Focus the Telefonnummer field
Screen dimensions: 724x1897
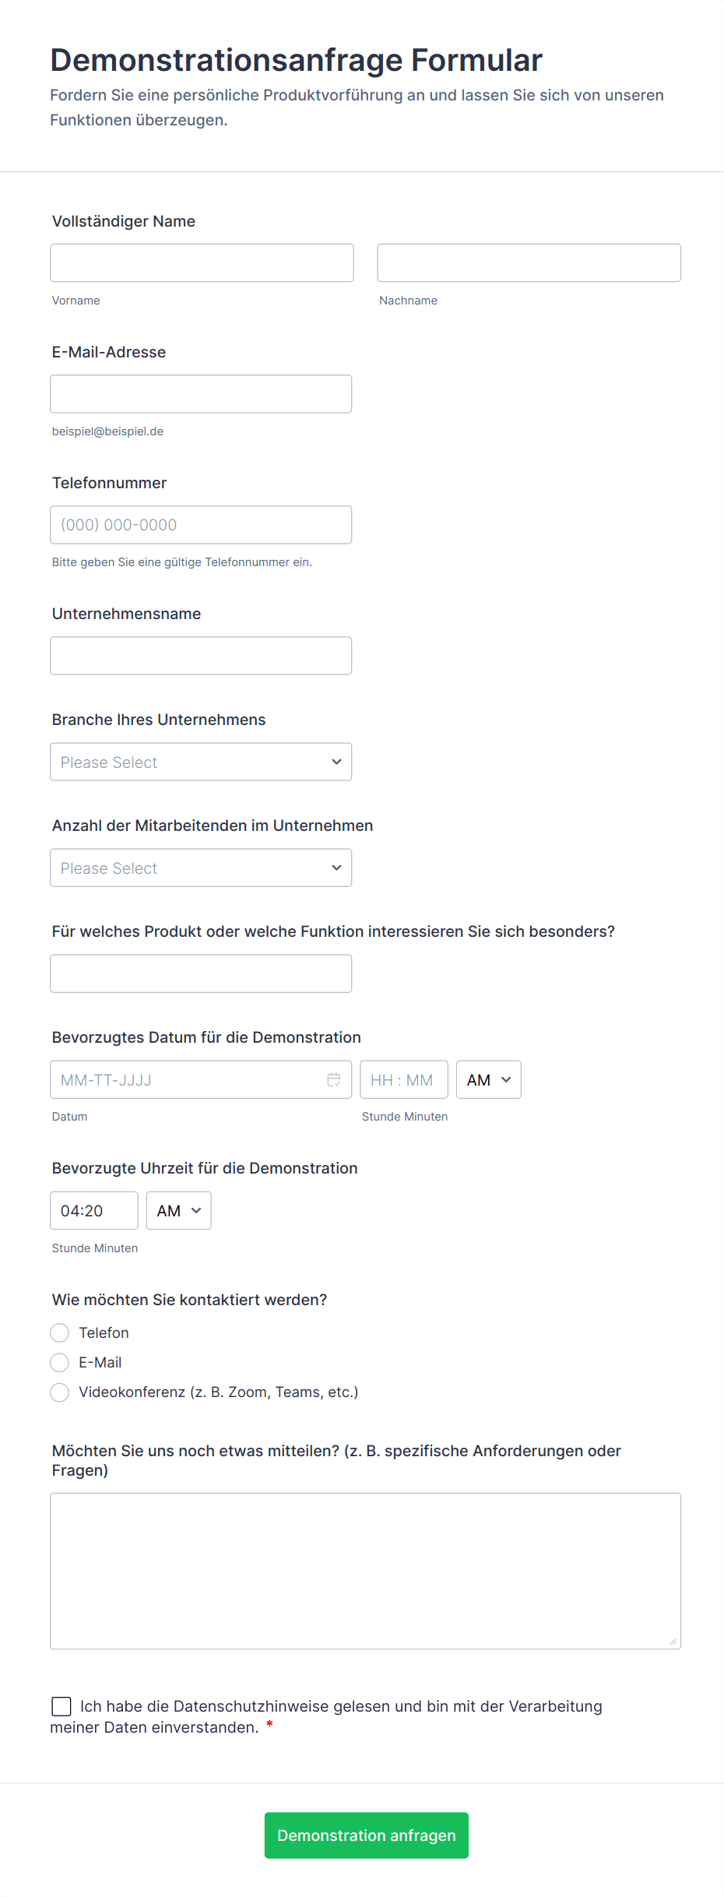click(x=201, y=525)
